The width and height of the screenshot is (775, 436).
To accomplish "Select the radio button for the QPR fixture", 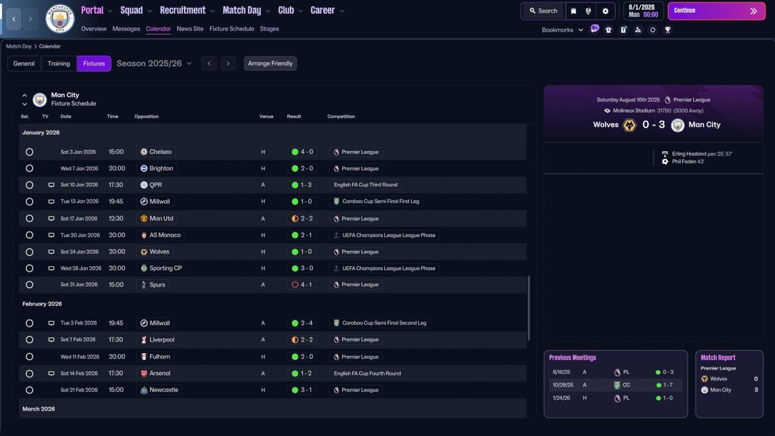I will click(29, 185).
